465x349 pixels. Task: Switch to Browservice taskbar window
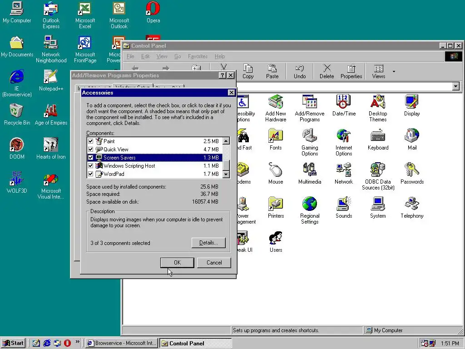coord(122,344)
